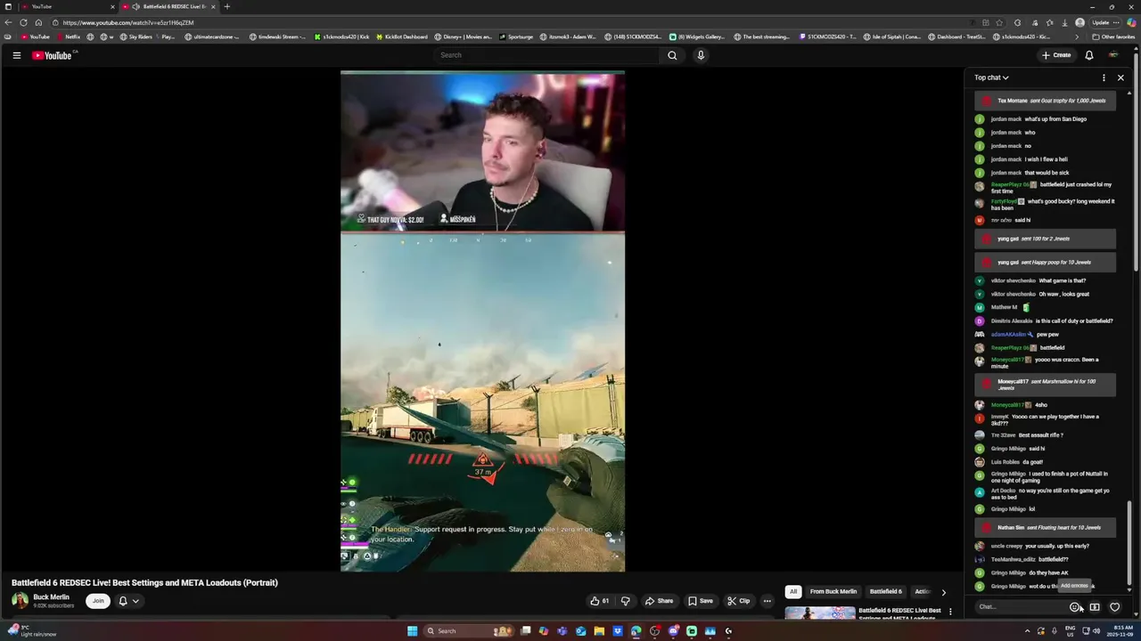This screenshot has width=1141, height=641.
Task: Select Battlefield 6 filter chip
Action: click(x=886, y=591)
